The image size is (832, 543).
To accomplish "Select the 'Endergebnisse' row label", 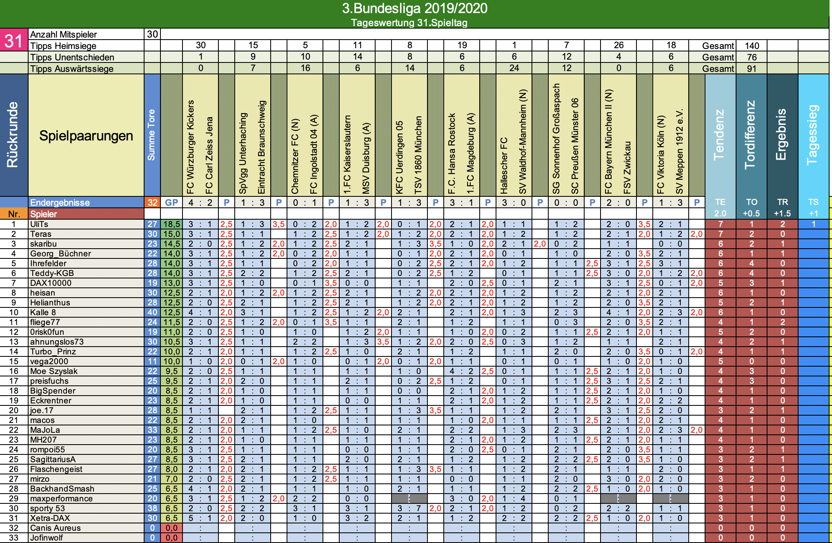I will [60, 203].
